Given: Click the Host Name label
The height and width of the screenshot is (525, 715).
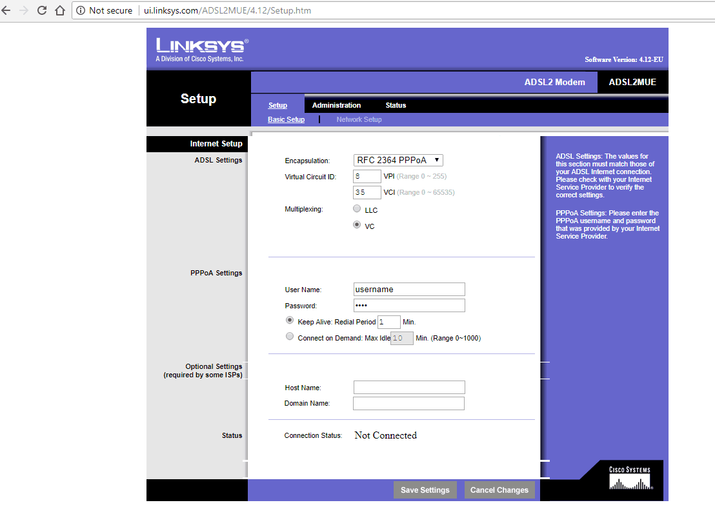Looking at the screenshot, I should (303, 388).
